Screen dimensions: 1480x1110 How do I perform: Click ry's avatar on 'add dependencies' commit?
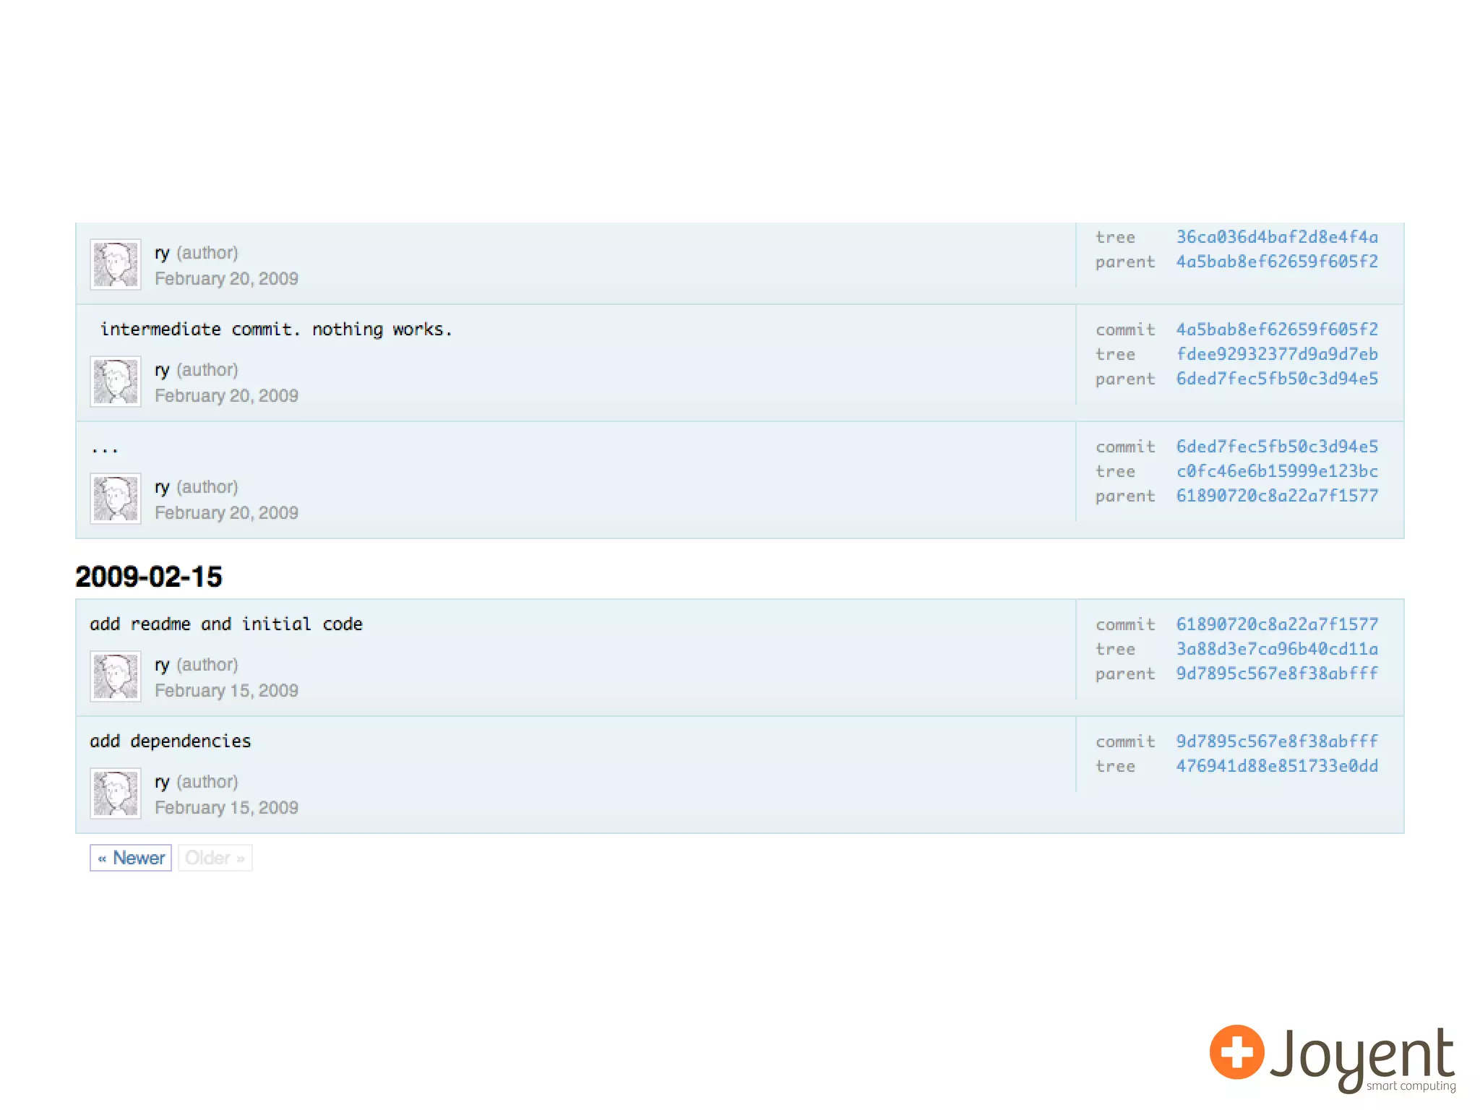115,793
